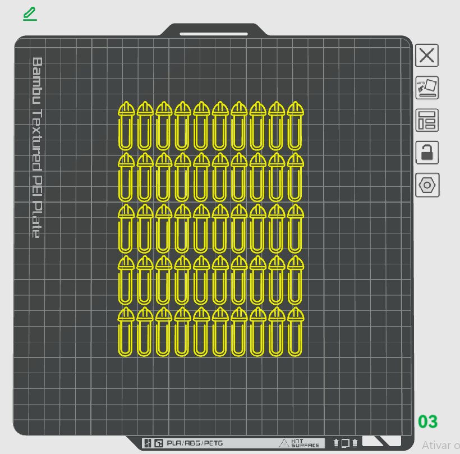460x454 pixels.
Task: Click the up-arrows symbol on the plate footer
Action: (346, 443)
